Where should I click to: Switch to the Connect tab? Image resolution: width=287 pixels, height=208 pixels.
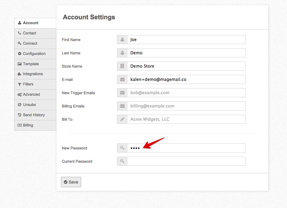(30, 43)
